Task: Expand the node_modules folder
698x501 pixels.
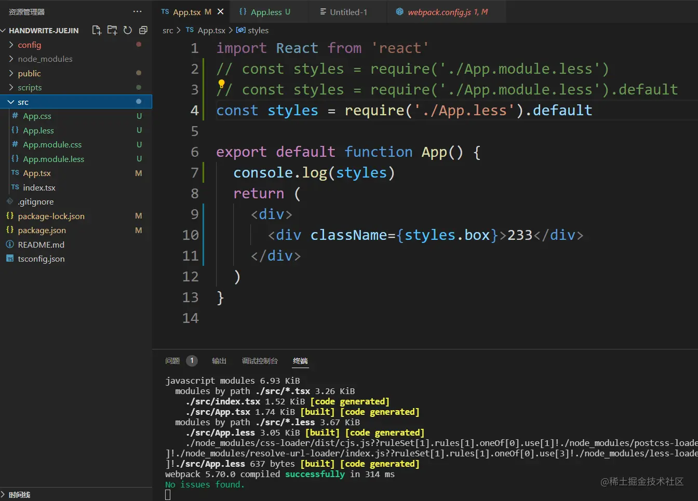Action: [x=45, y=59]
